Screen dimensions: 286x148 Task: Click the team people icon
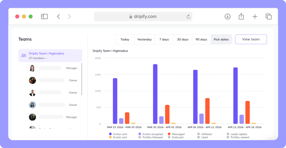24,56
